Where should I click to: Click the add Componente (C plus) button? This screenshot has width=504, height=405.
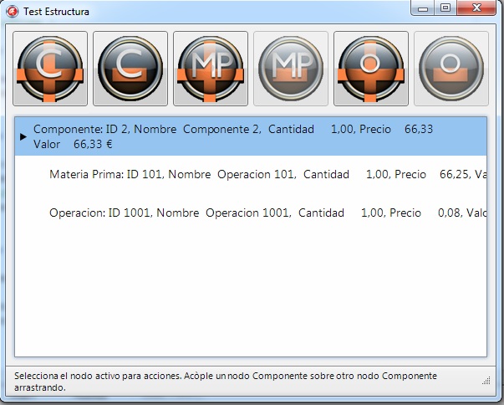[x=50, y=69]
